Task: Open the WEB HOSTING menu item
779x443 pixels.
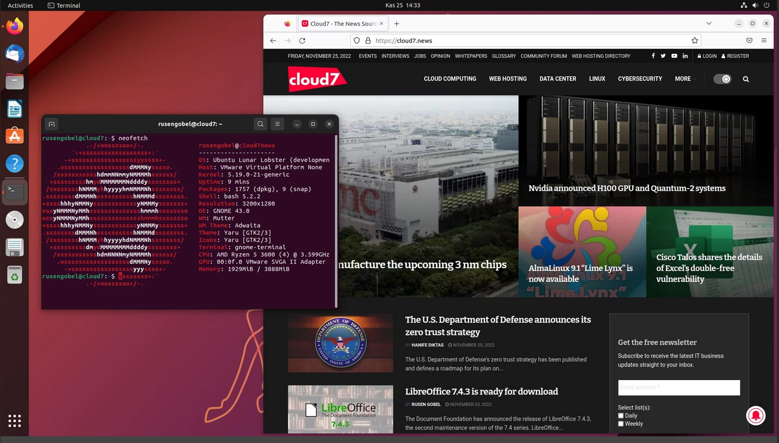Action: [x=508, y=79]
